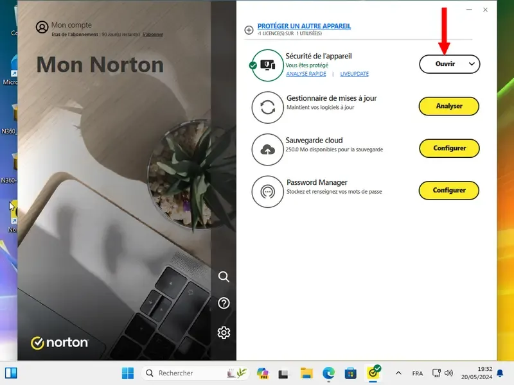
Task: Click the volume speaker tray icon
Action: click(x=448, y=373)
